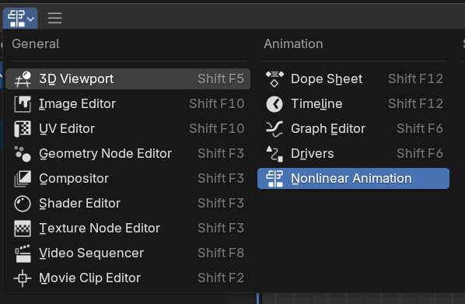Click the Geometry Node Editor icon
Viewport: 465px width, 304px height.
(23, 154)
